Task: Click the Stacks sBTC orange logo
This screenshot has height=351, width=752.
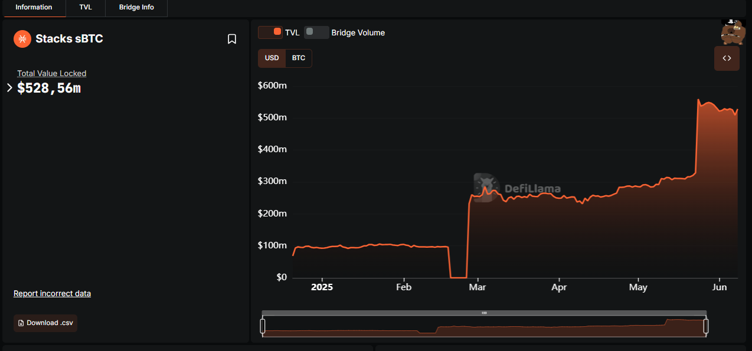Action: point(22,39)
